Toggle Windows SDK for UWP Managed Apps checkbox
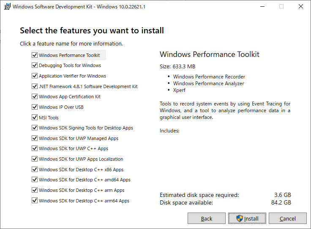 click(x=35, y=138)
